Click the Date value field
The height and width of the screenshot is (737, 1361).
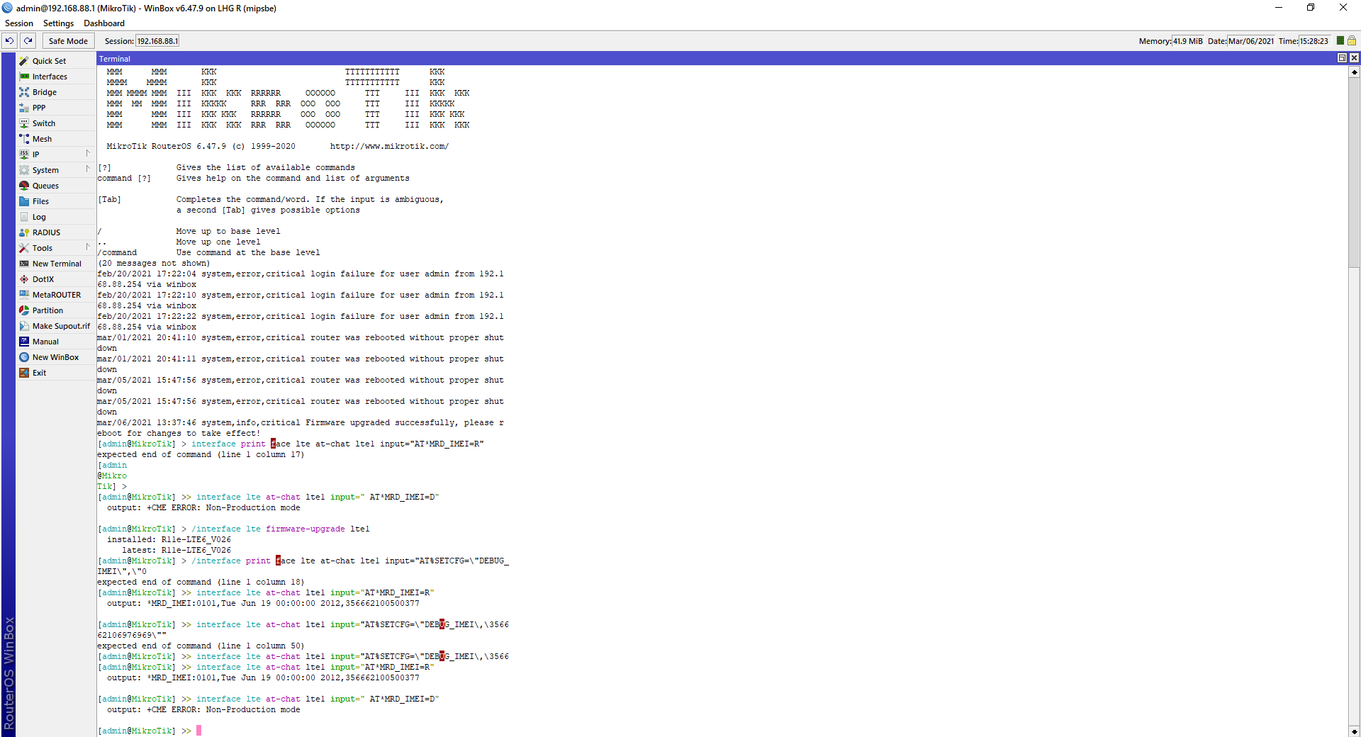click(x=1251, y=41)
